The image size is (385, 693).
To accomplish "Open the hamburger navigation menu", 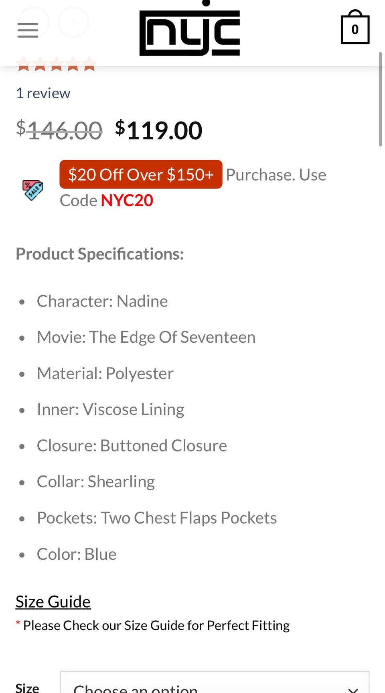I will (28, 30).
